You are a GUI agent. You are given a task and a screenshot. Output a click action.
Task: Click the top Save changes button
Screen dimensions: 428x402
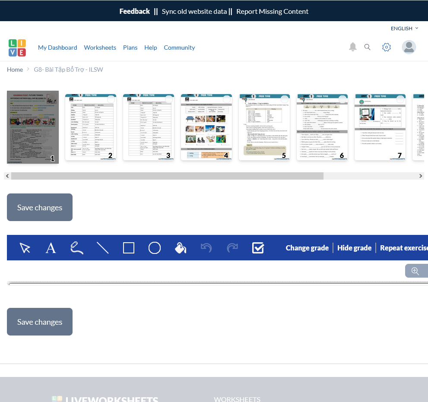coord(40,207)
